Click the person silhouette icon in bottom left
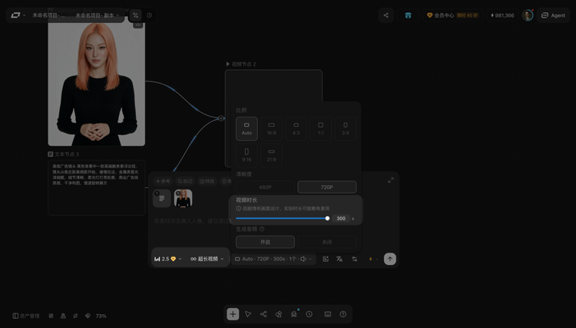The height and width of the screenshot is (328, 576). tap(63, 316)
